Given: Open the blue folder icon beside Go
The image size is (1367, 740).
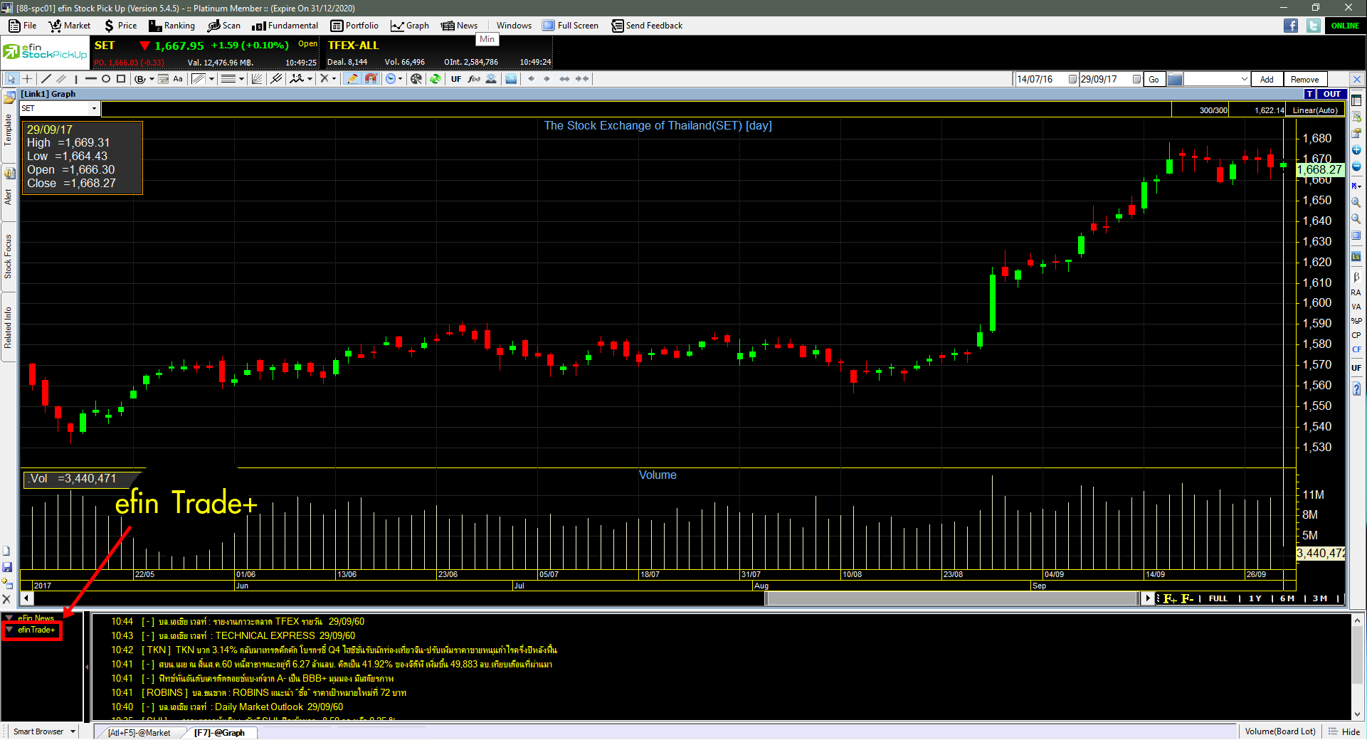Looking at the screenshot, I should pos(1175,79).
